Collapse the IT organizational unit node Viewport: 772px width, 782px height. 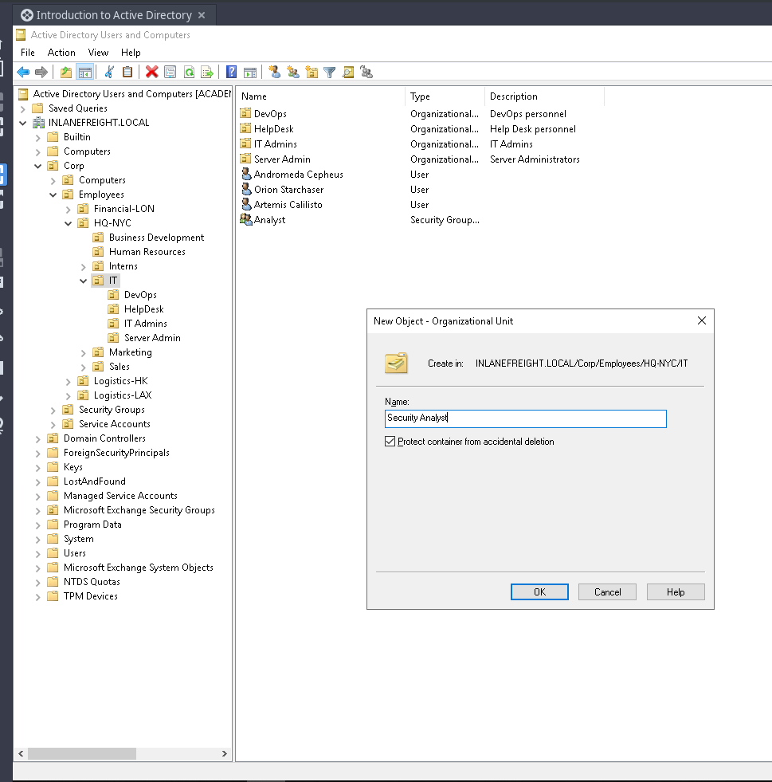84,281
